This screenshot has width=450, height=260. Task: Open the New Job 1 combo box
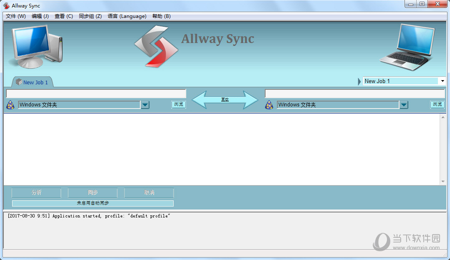pos(442,81)
